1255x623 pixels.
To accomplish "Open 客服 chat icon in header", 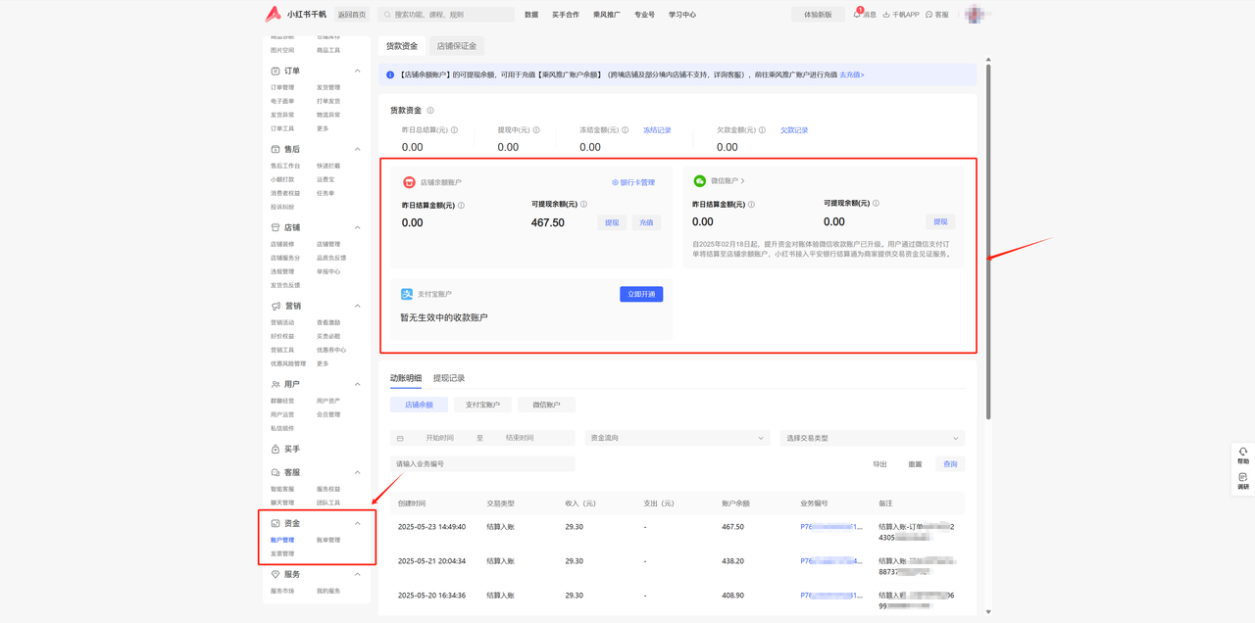I will (x=929, y=15).
